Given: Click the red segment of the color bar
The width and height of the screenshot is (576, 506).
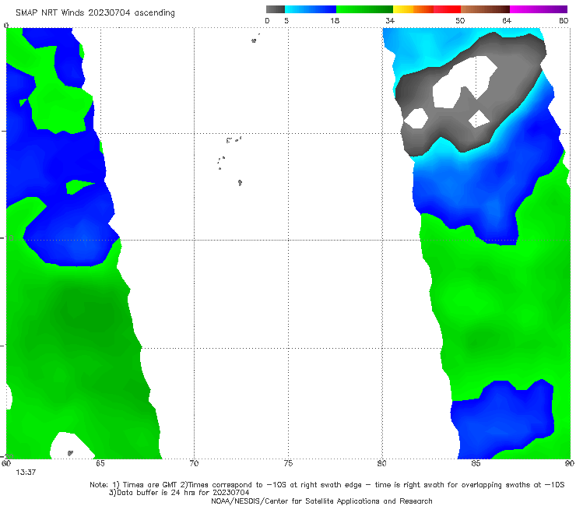Looking at the screenshot, I should pos(447,9).
